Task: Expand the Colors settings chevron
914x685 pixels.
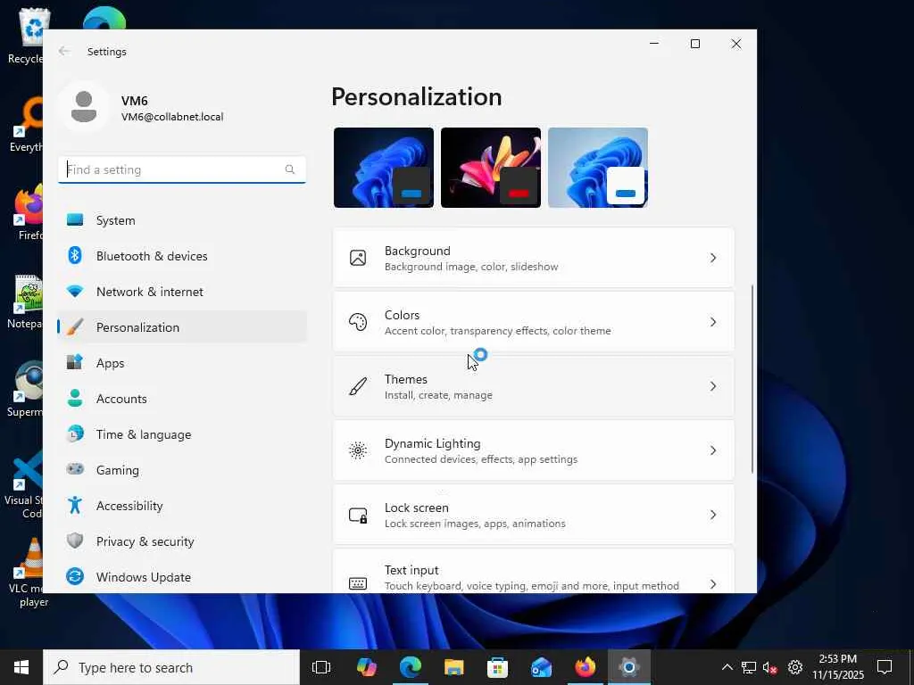Action: [x=713, y=321]
